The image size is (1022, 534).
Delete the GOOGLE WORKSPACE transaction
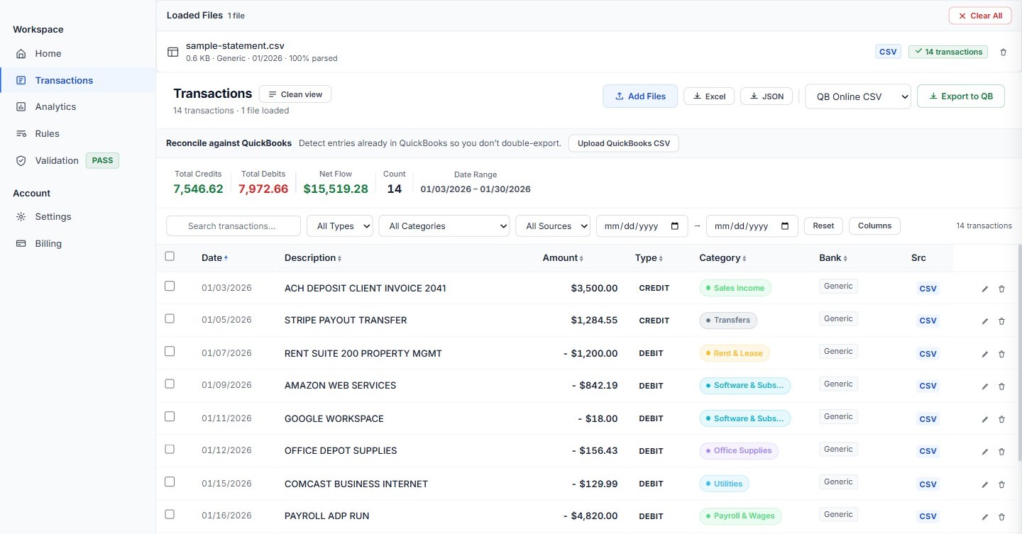coord(1001,419)
